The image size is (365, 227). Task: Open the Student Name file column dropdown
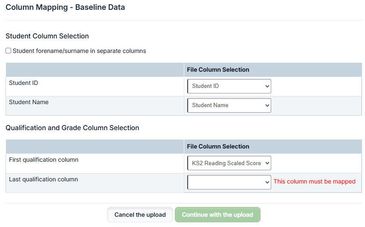(x=229, y=105)
